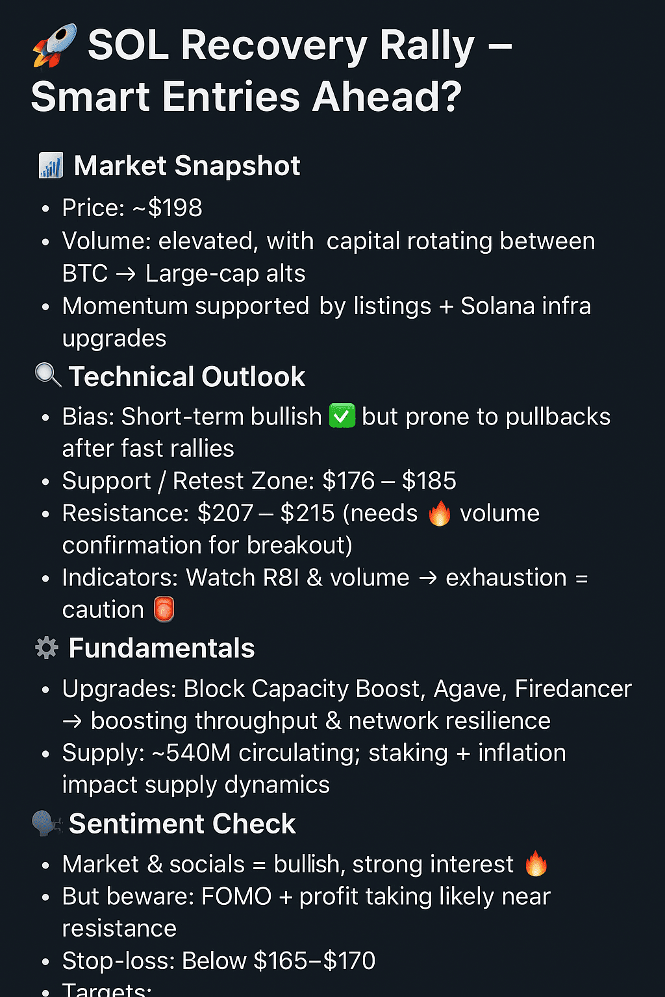Click the bar chart icon beside Market Snapshot

point(51,166)
